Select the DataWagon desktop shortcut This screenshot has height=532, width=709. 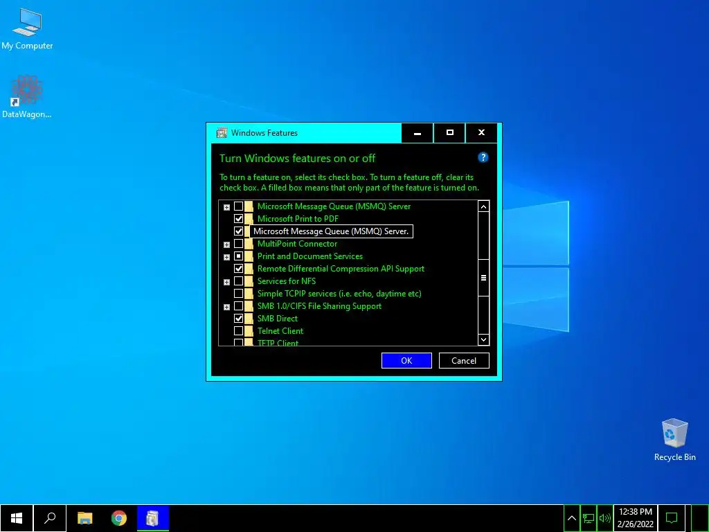coord(27,97)
